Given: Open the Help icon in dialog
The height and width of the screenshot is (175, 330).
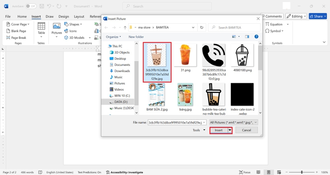Looking at the screenshot, I should [x=256, y=37].
